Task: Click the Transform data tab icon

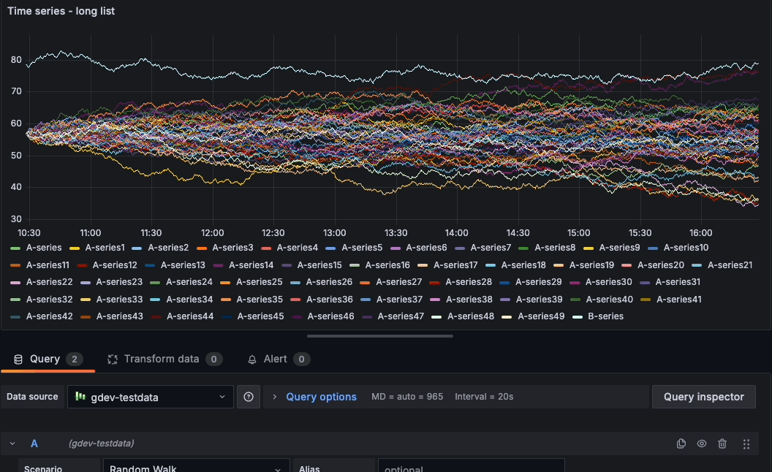Action: (113, 359)
